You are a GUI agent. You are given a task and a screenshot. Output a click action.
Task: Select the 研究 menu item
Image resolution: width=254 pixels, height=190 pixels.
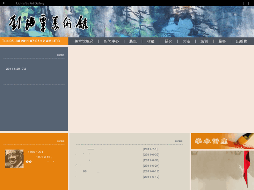click(x=169, y=41)
